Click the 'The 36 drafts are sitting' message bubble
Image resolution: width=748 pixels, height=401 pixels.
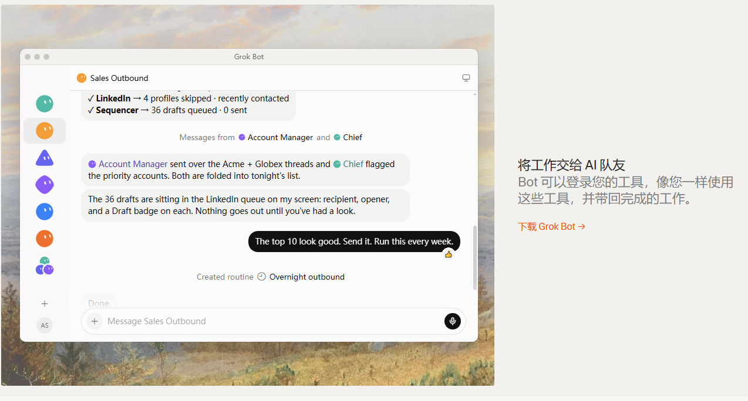pyautogui.click(x=245, y=205)
